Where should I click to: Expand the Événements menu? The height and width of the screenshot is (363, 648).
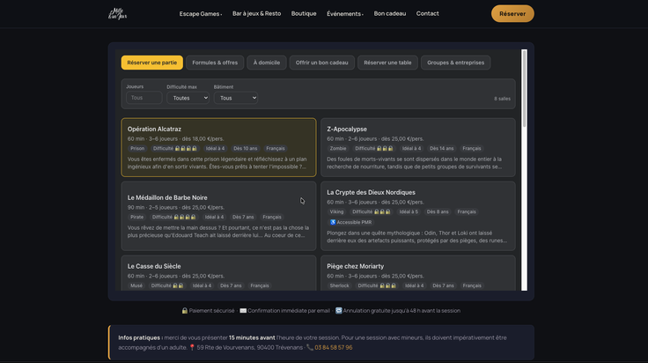345,13
